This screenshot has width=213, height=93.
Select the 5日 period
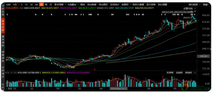(x=15, y=4)
